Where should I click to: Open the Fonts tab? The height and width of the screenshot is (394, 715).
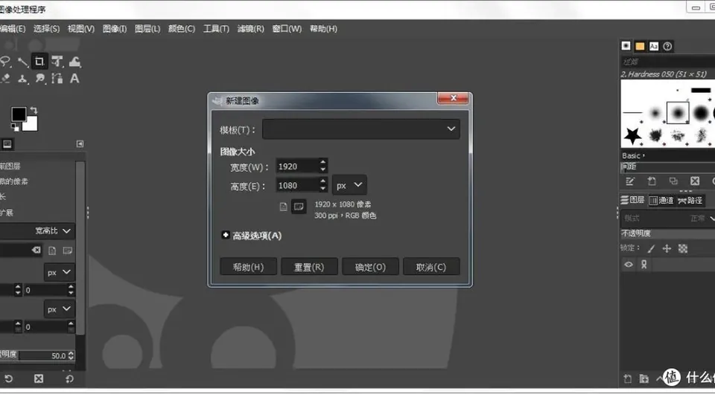[x=654, y=46]
